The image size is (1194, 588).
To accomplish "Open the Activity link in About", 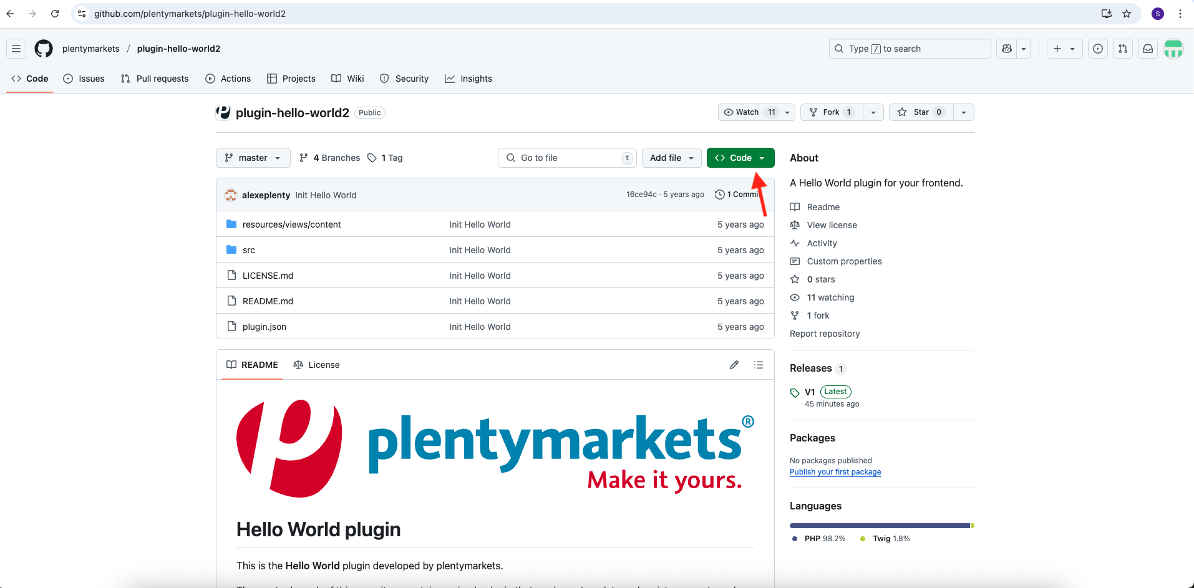I will click(x=813, y=243).
